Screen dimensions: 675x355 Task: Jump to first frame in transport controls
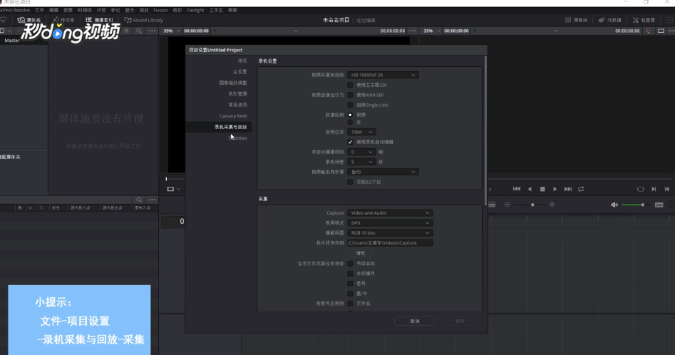pyautogui.click(x=517, y=189)
